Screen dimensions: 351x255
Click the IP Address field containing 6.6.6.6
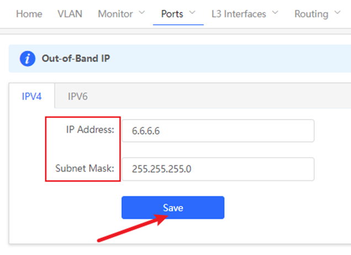(217, 131)
